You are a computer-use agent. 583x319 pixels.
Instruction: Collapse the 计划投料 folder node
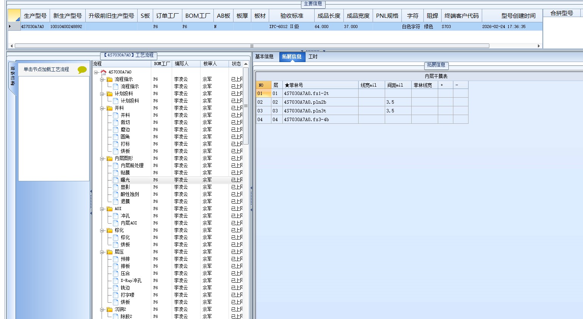(102, 94)
